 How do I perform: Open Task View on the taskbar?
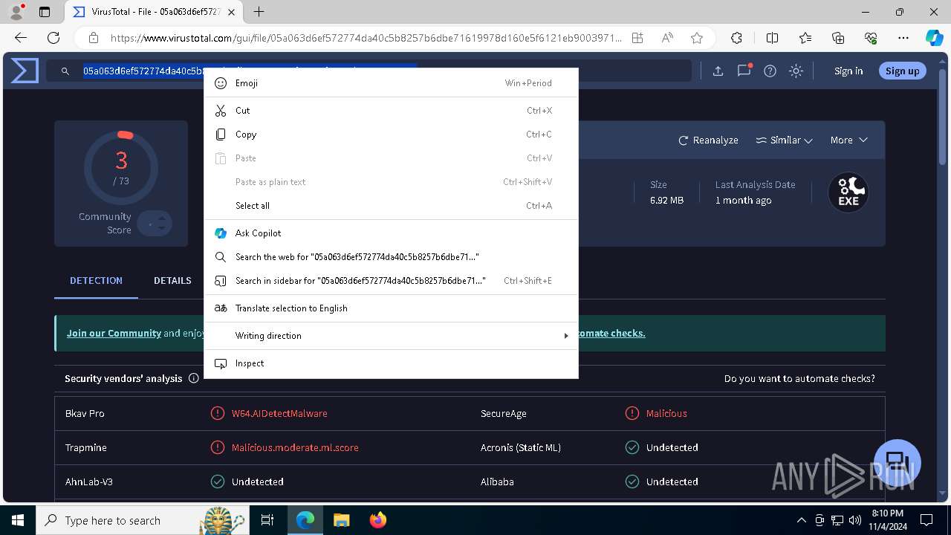point(267,520)
